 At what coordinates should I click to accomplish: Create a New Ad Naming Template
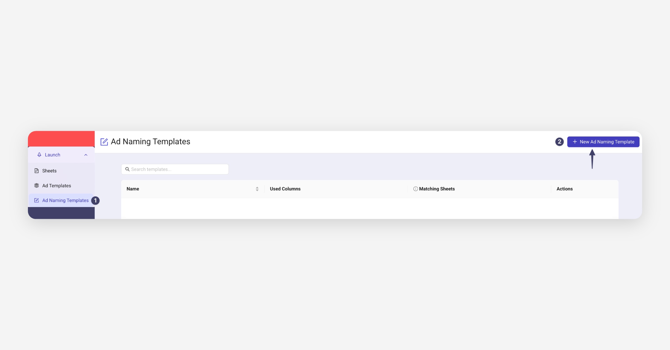pyautogui.click(x=603, y=142)
